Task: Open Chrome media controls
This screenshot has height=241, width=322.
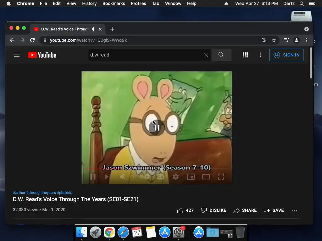Action: click(286, 40)
